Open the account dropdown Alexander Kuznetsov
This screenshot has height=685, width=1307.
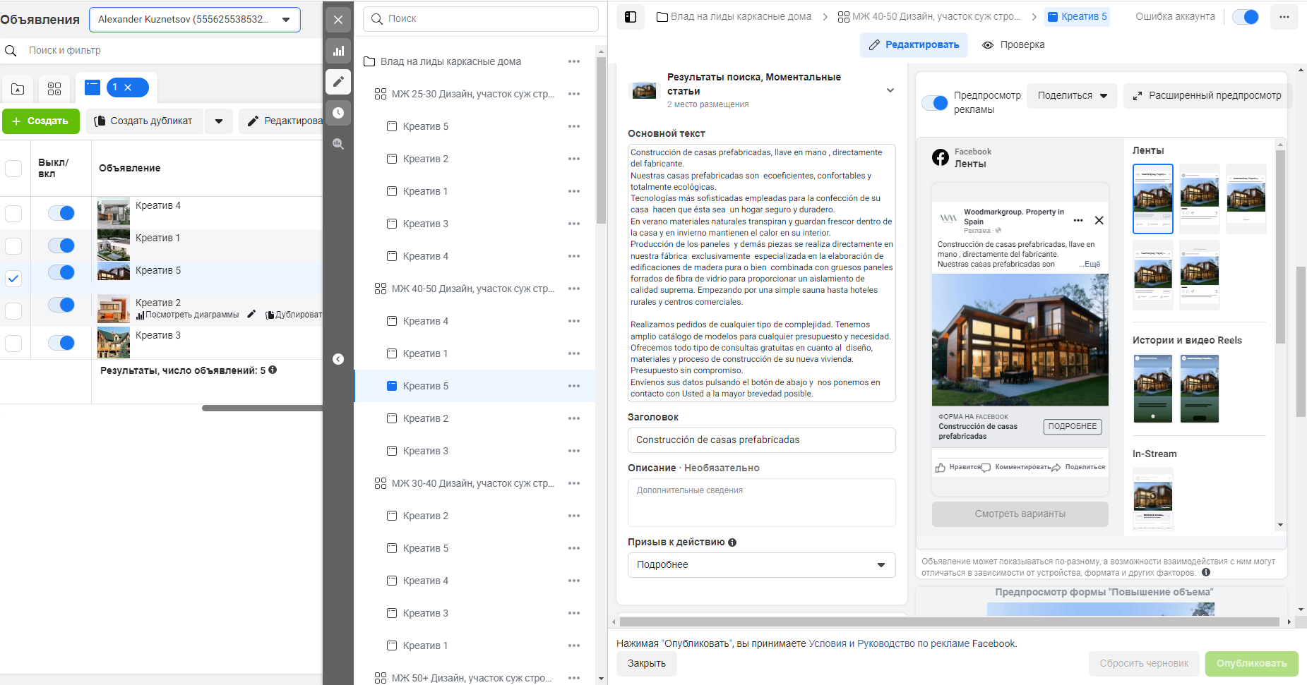(x=195, y=20)
